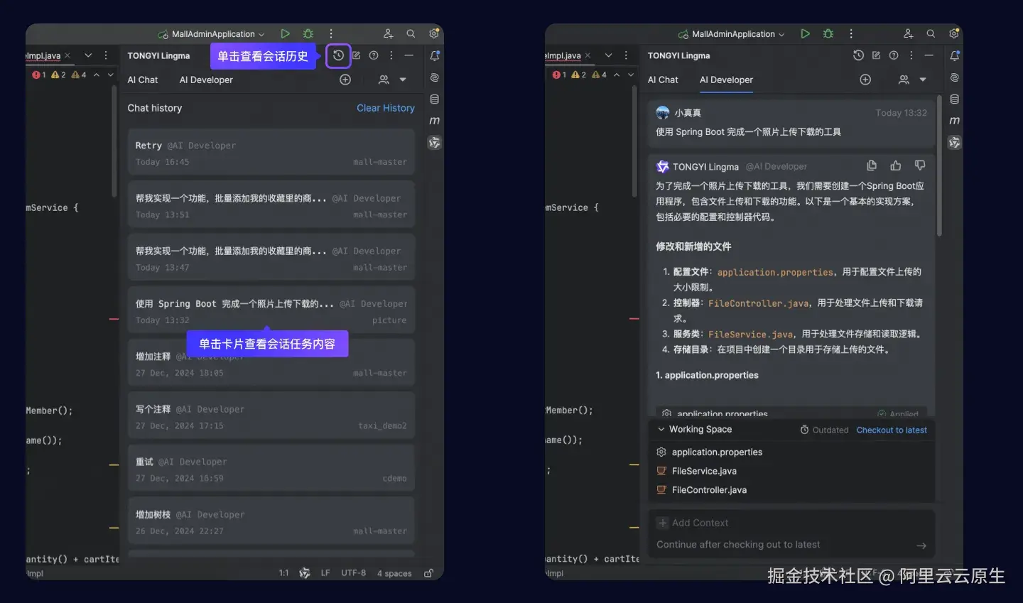Image resolution: width=1023 pixels, height=603 pixels.
Task: Open conversation history in the right window
Action: pos(858,55)
